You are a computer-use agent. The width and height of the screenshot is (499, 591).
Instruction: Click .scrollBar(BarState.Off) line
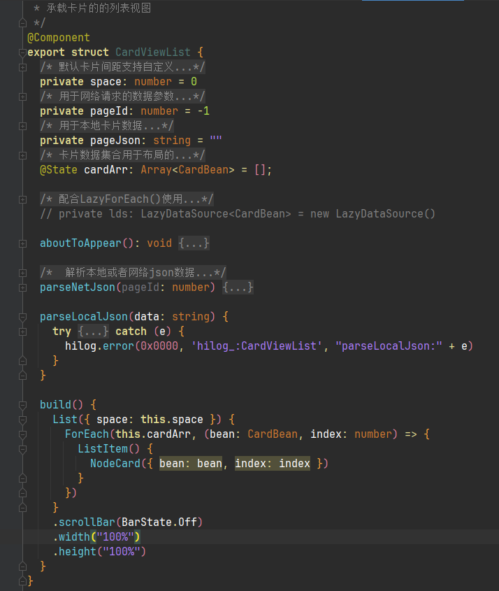pos(128,522)
